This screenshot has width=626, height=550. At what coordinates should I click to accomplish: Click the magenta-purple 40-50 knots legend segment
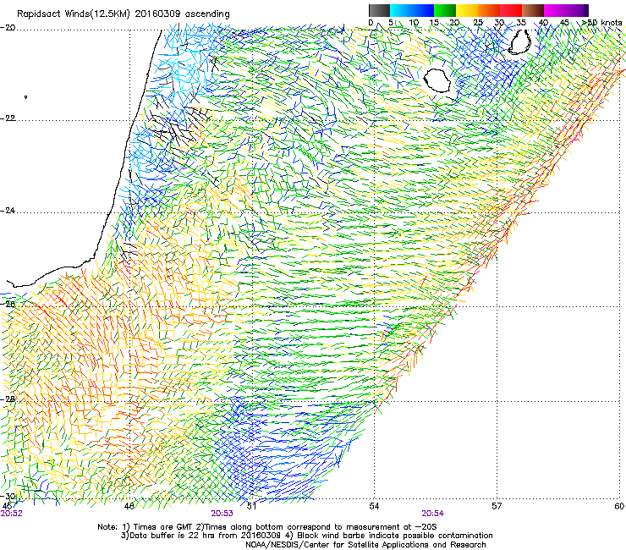click(566, 10)
